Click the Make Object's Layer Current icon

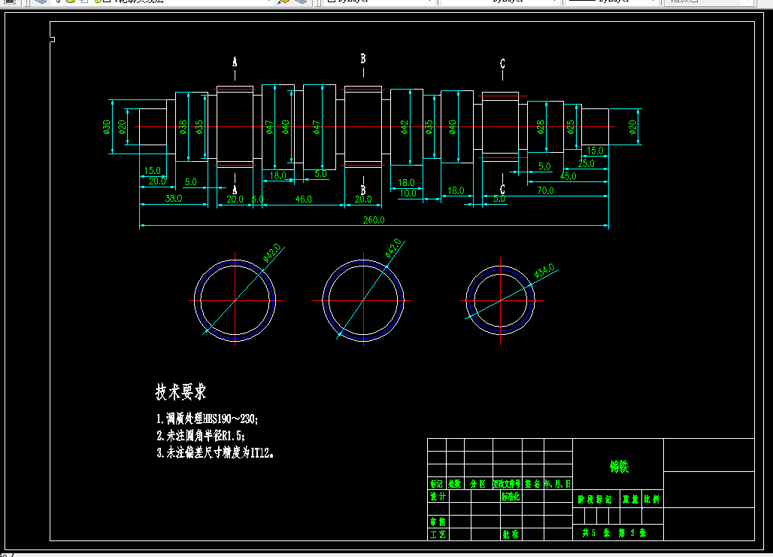point(283,2)
